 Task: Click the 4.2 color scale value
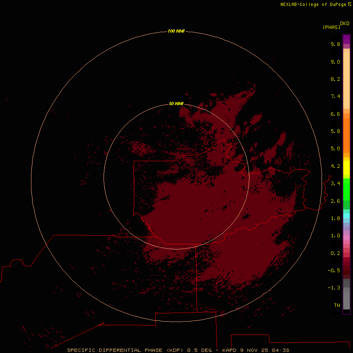coord(335,166)
